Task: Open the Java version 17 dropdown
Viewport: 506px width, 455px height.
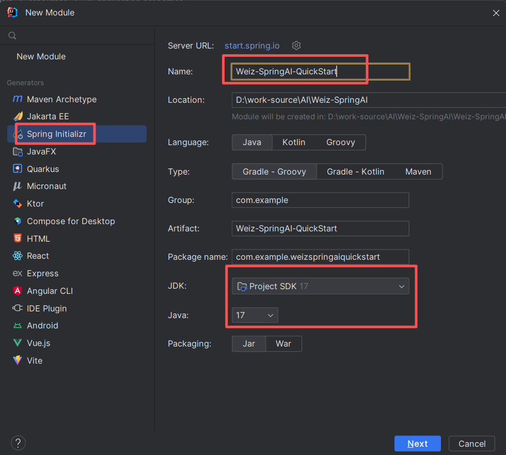Action: pyautogui.click(x=255, y=315)
